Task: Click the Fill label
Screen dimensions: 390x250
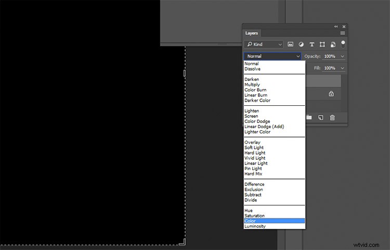Action: tap(317, 68)
